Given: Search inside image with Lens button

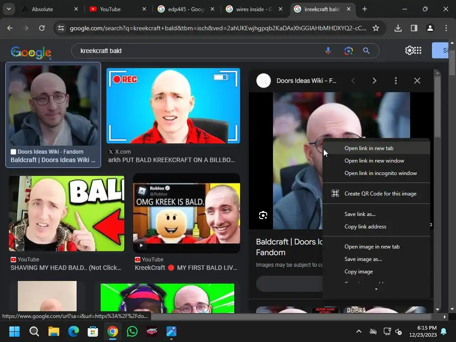Looking at the screenshot, I should (x=263, y=215).
